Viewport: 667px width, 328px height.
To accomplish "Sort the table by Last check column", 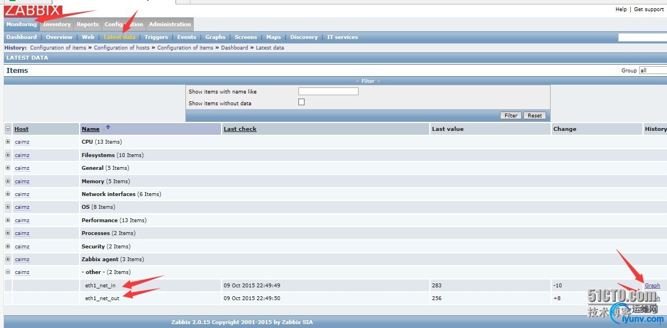I will coord(240,129).
